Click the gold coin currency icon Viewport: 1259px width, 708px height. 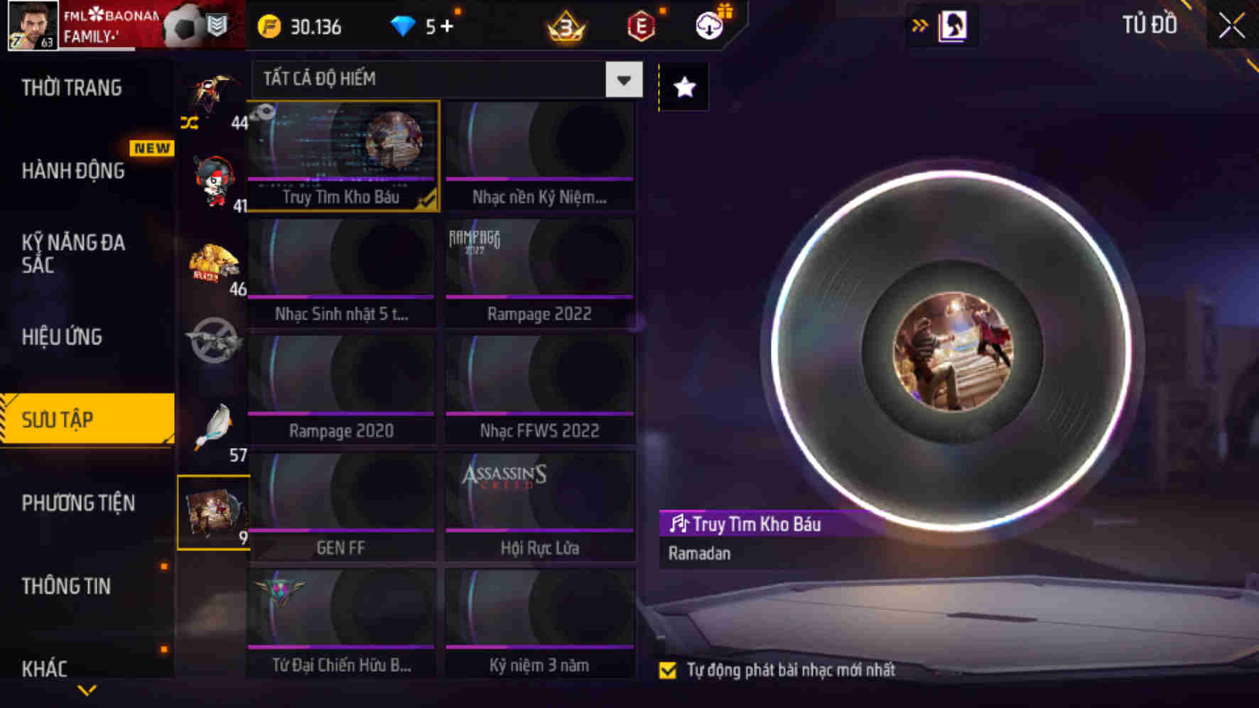pos(269,27)
